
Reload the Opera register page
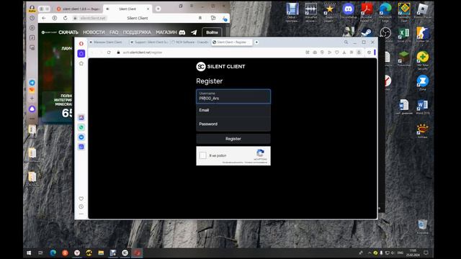pyautogui.click(x=109, y=53)
